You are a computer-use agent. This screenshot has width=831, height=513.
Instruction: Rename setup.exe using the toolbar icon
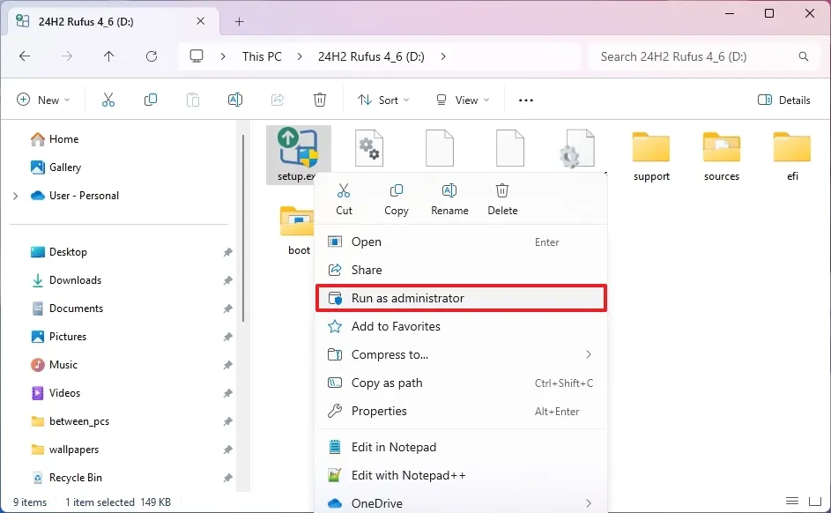point(235,100)
